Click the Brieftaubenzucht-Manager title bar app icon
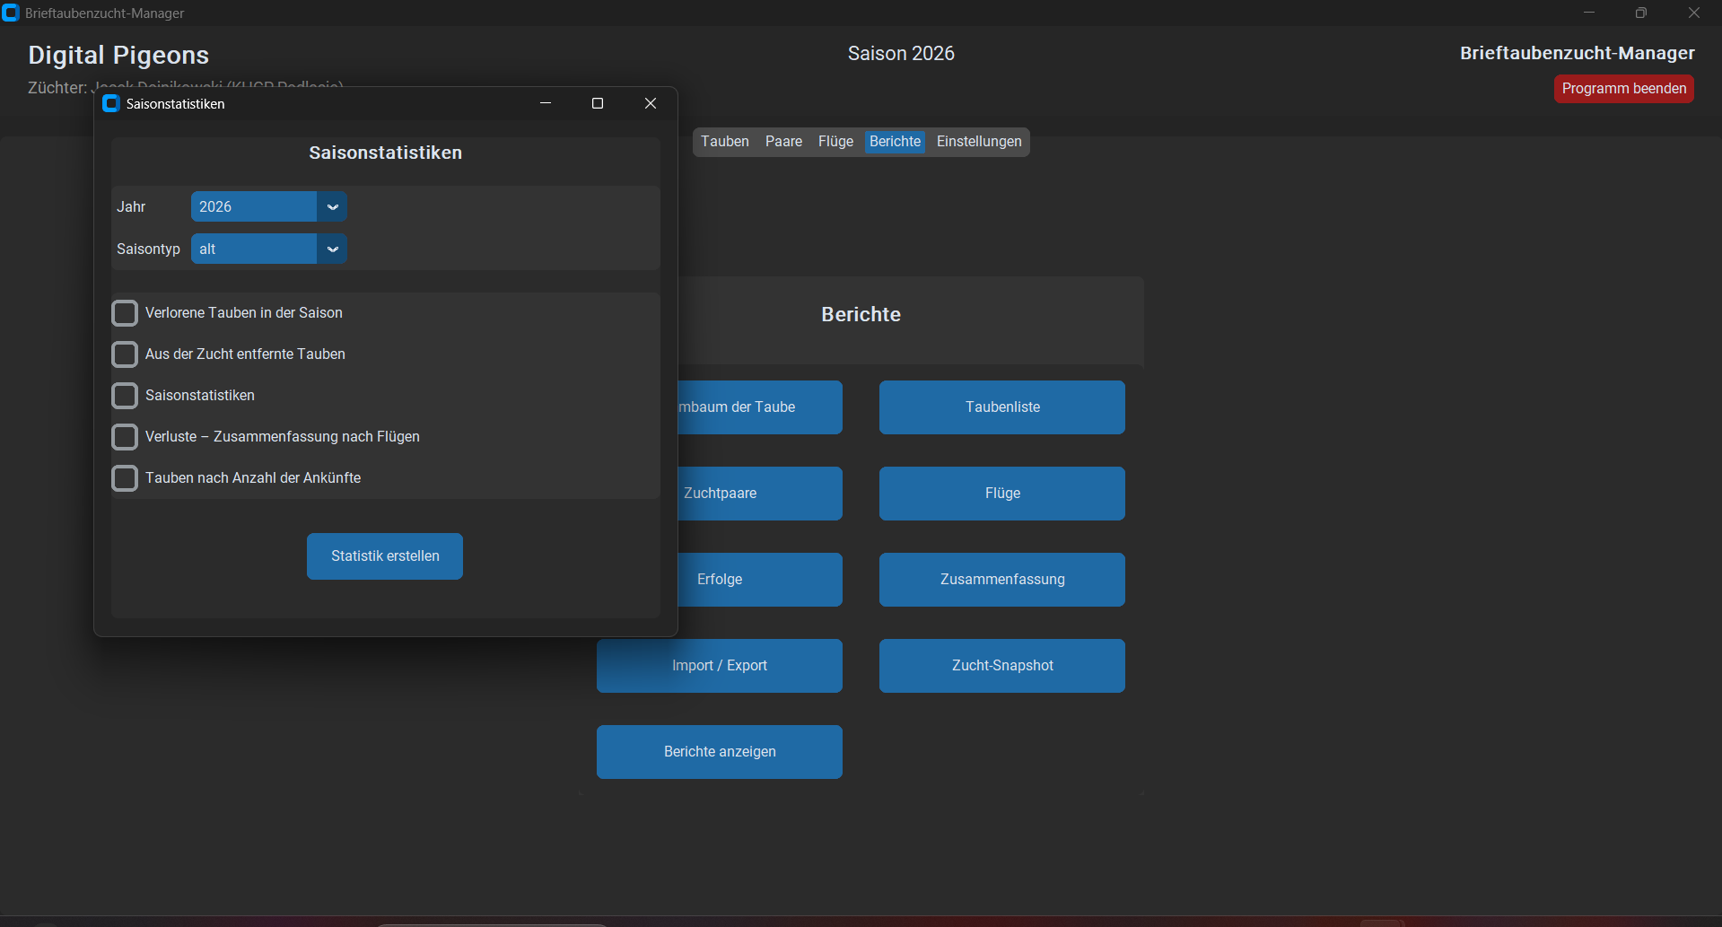The image size is (1722, 927). pyautogui.click(x=11, y=13)
